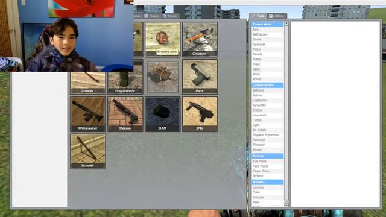The height and width of the screenshot is (217, 386).
Task: Pick the SMG weapon tile
Action: coord(200,114)
